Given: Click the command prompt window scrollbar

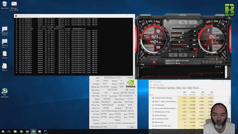Looking at the screenshot, I should coord(134,46).
